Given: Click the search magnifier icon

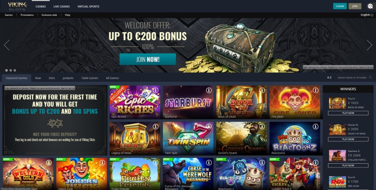Looking at the screenshot, I should pos(371,77).
